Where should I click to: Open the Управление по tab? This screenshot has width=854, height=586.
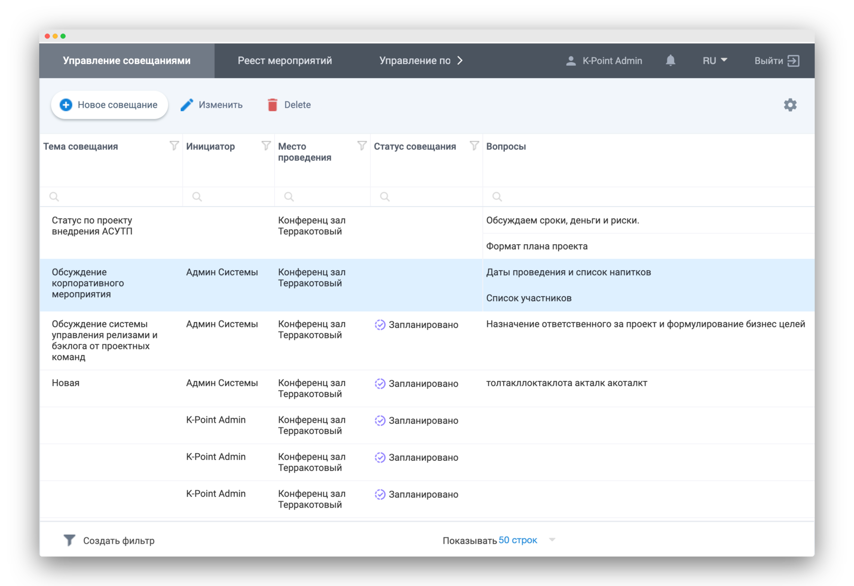415,61
